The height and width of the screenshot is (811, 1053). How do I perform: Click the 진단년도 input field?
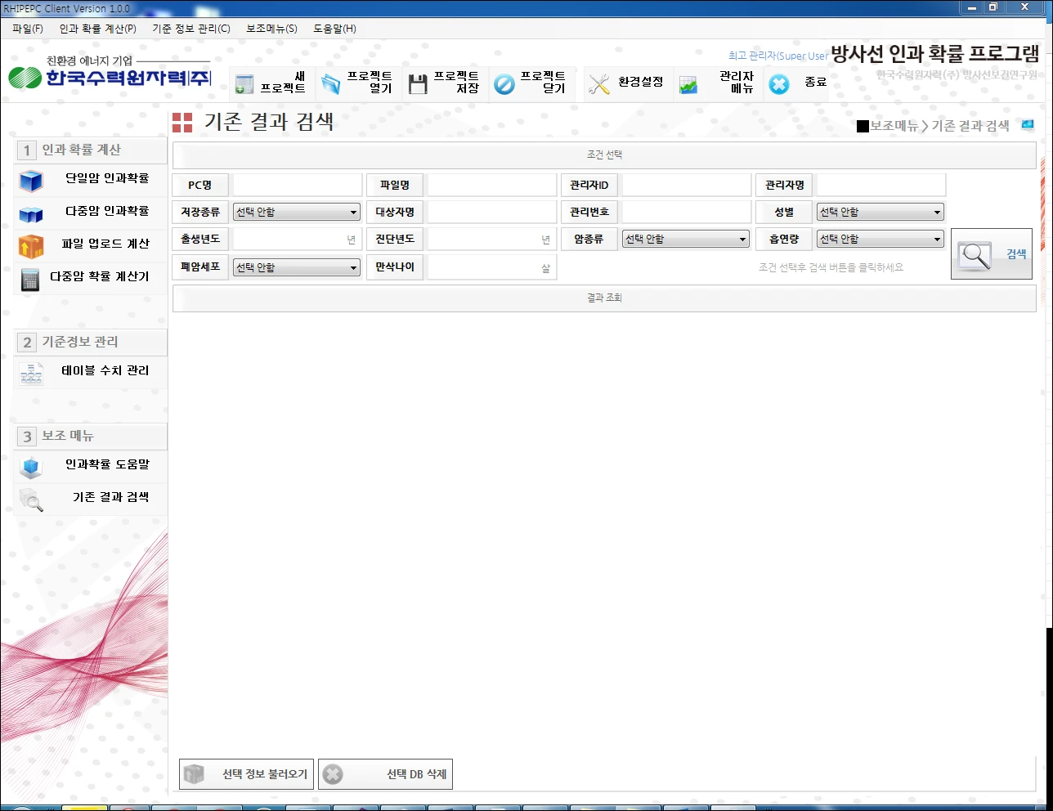(491, 239)
